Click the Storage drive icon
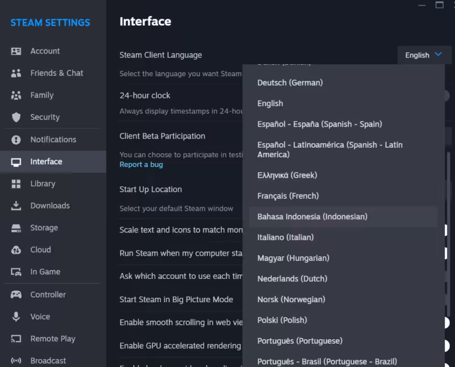Viewport: 455px width, 367px height. point(16,228)
